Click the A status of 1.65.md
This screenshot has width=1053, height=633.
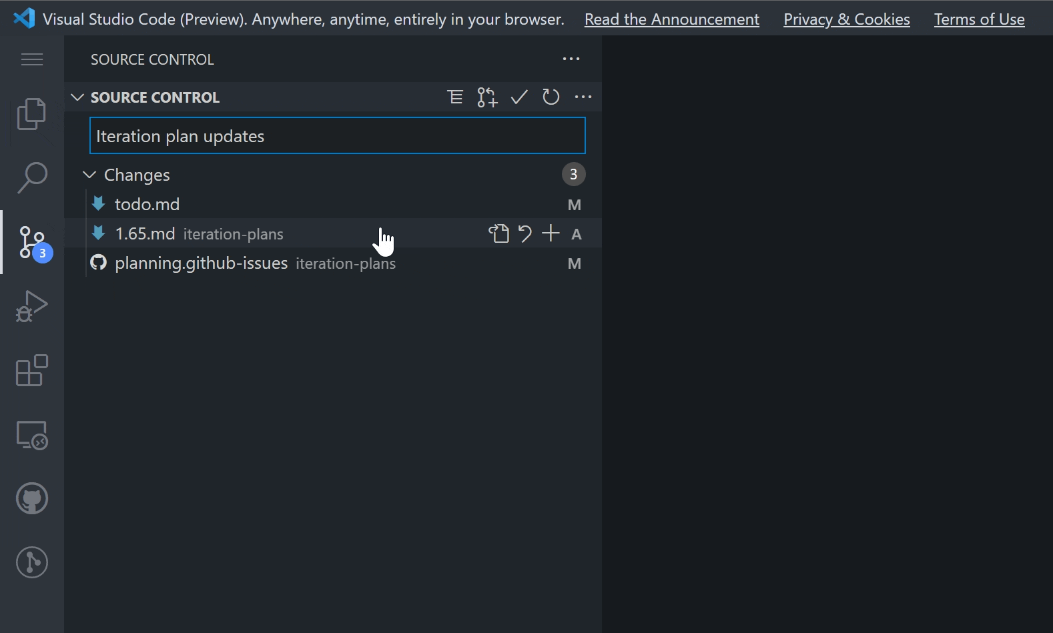pyautogui.click(x=577, y=234)
